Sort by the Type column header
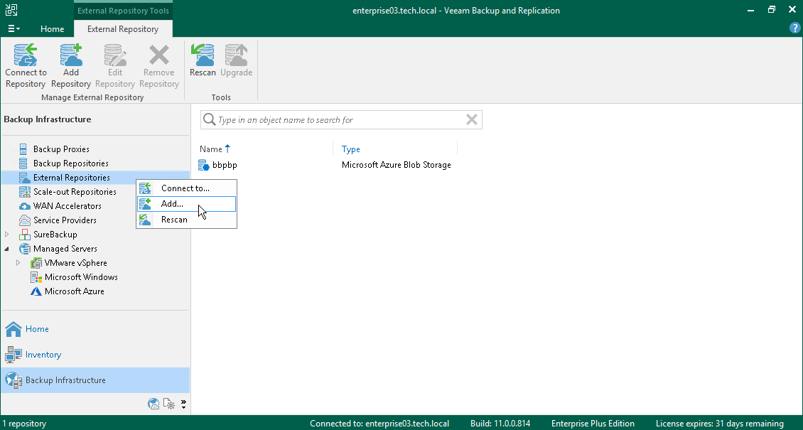 point(351,149)
